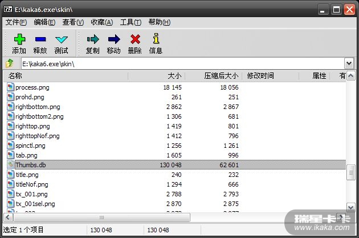
Task: Open the Help (帮助) menu
Action: 160,22
